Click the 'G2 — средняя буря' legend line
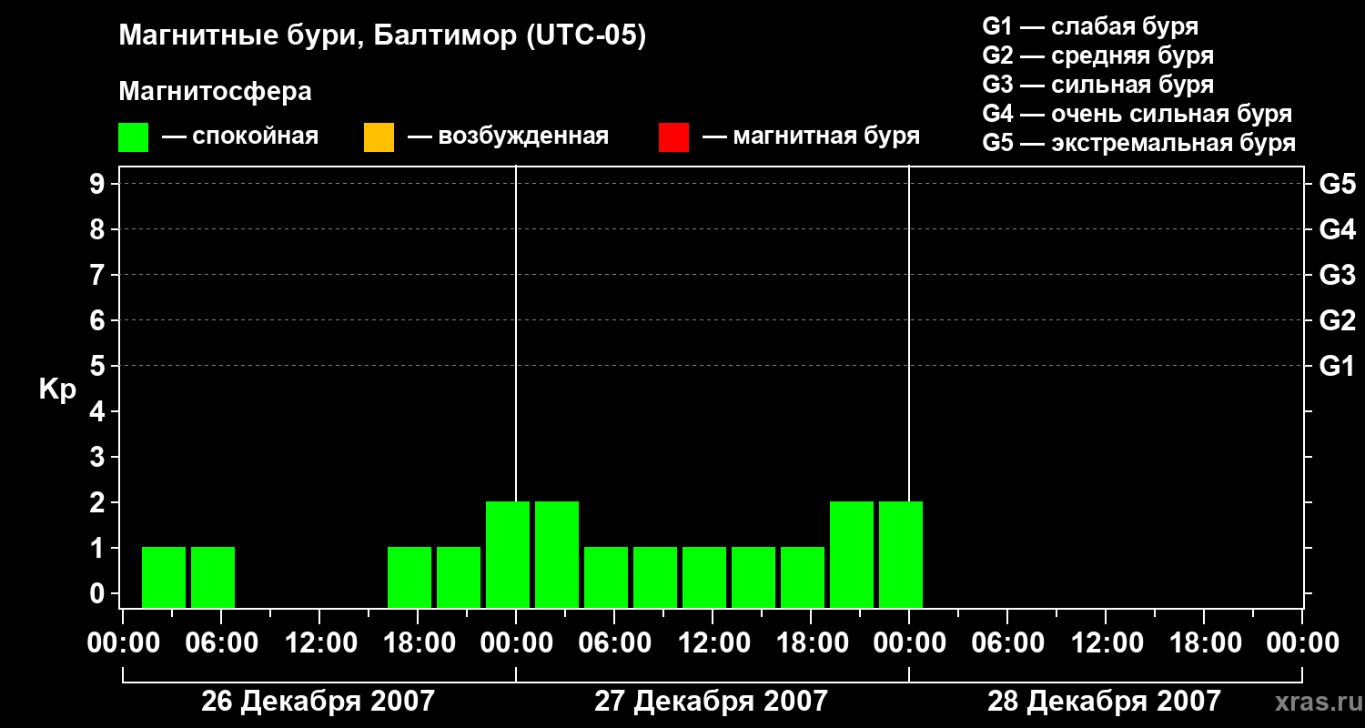This screenshot has height=728, width=1365. (1097, 56)
